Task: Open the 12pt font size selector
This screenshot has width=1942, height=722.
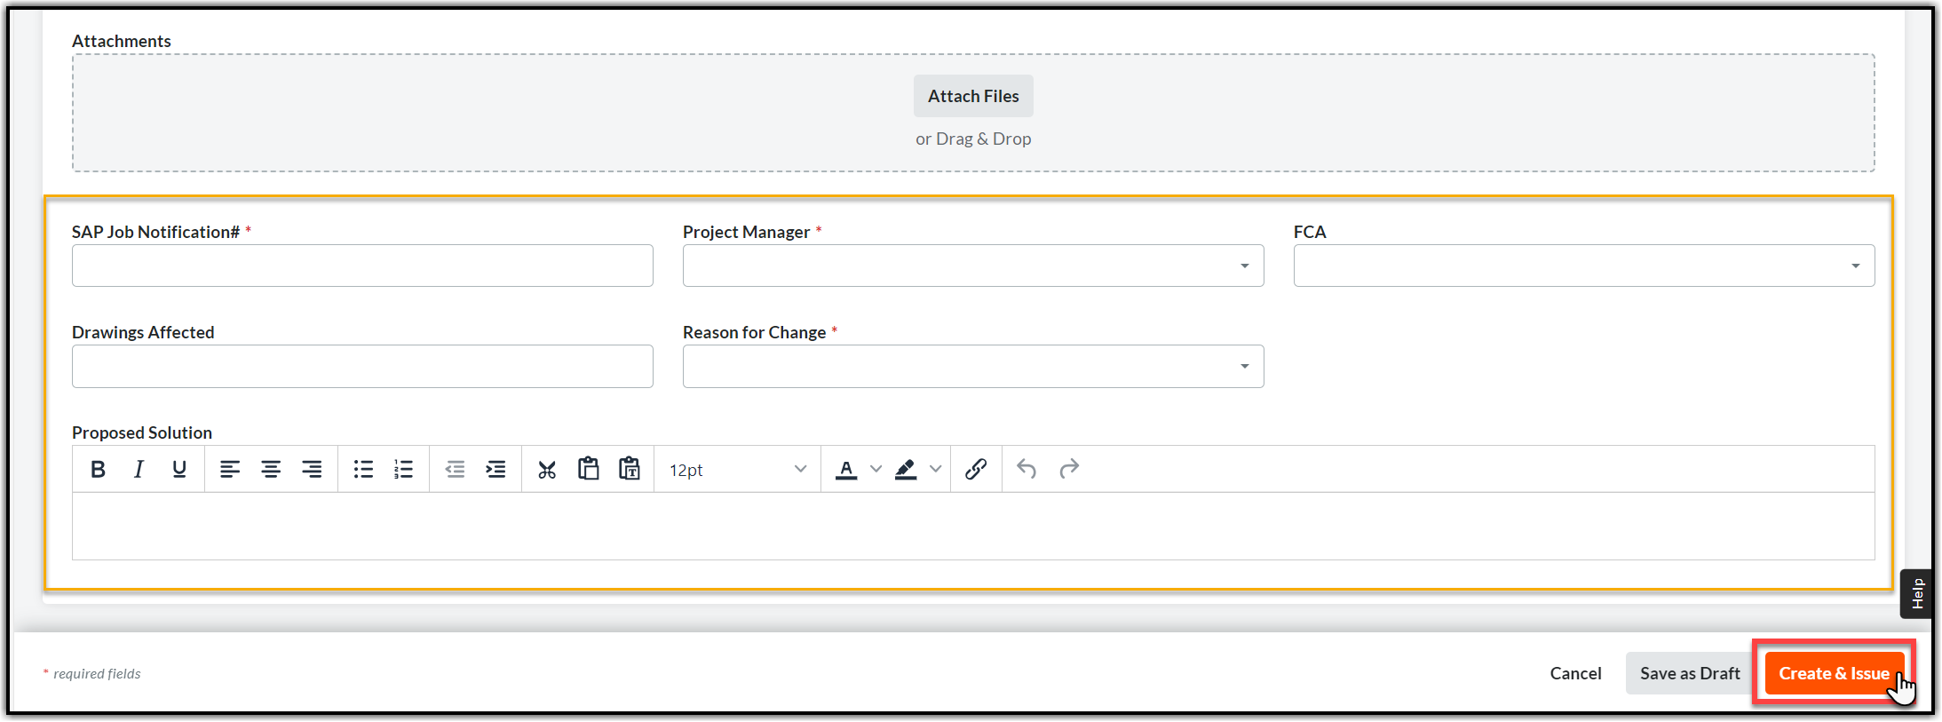Action: (737, 470)
